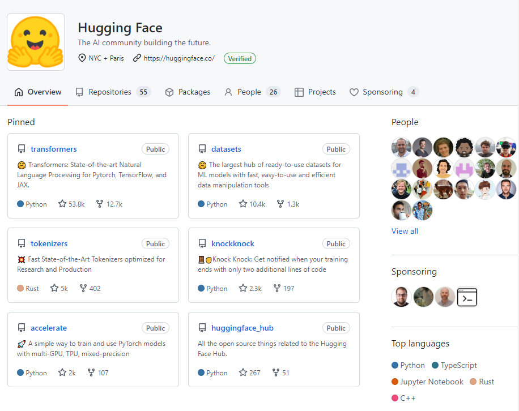This screenshot has height=411, width=519.
Task: Click the first avatar in People section
Action: 401,147
